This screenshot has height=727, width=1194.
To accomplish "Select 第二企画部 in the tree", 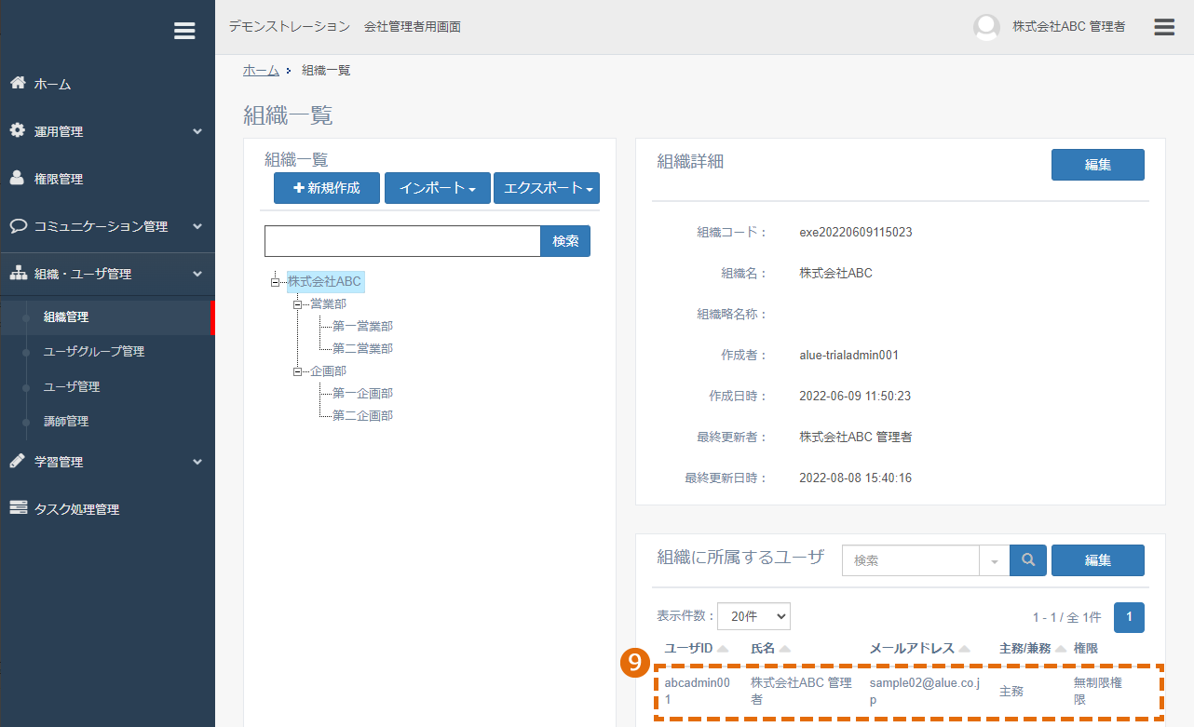I will pos(362,415).
